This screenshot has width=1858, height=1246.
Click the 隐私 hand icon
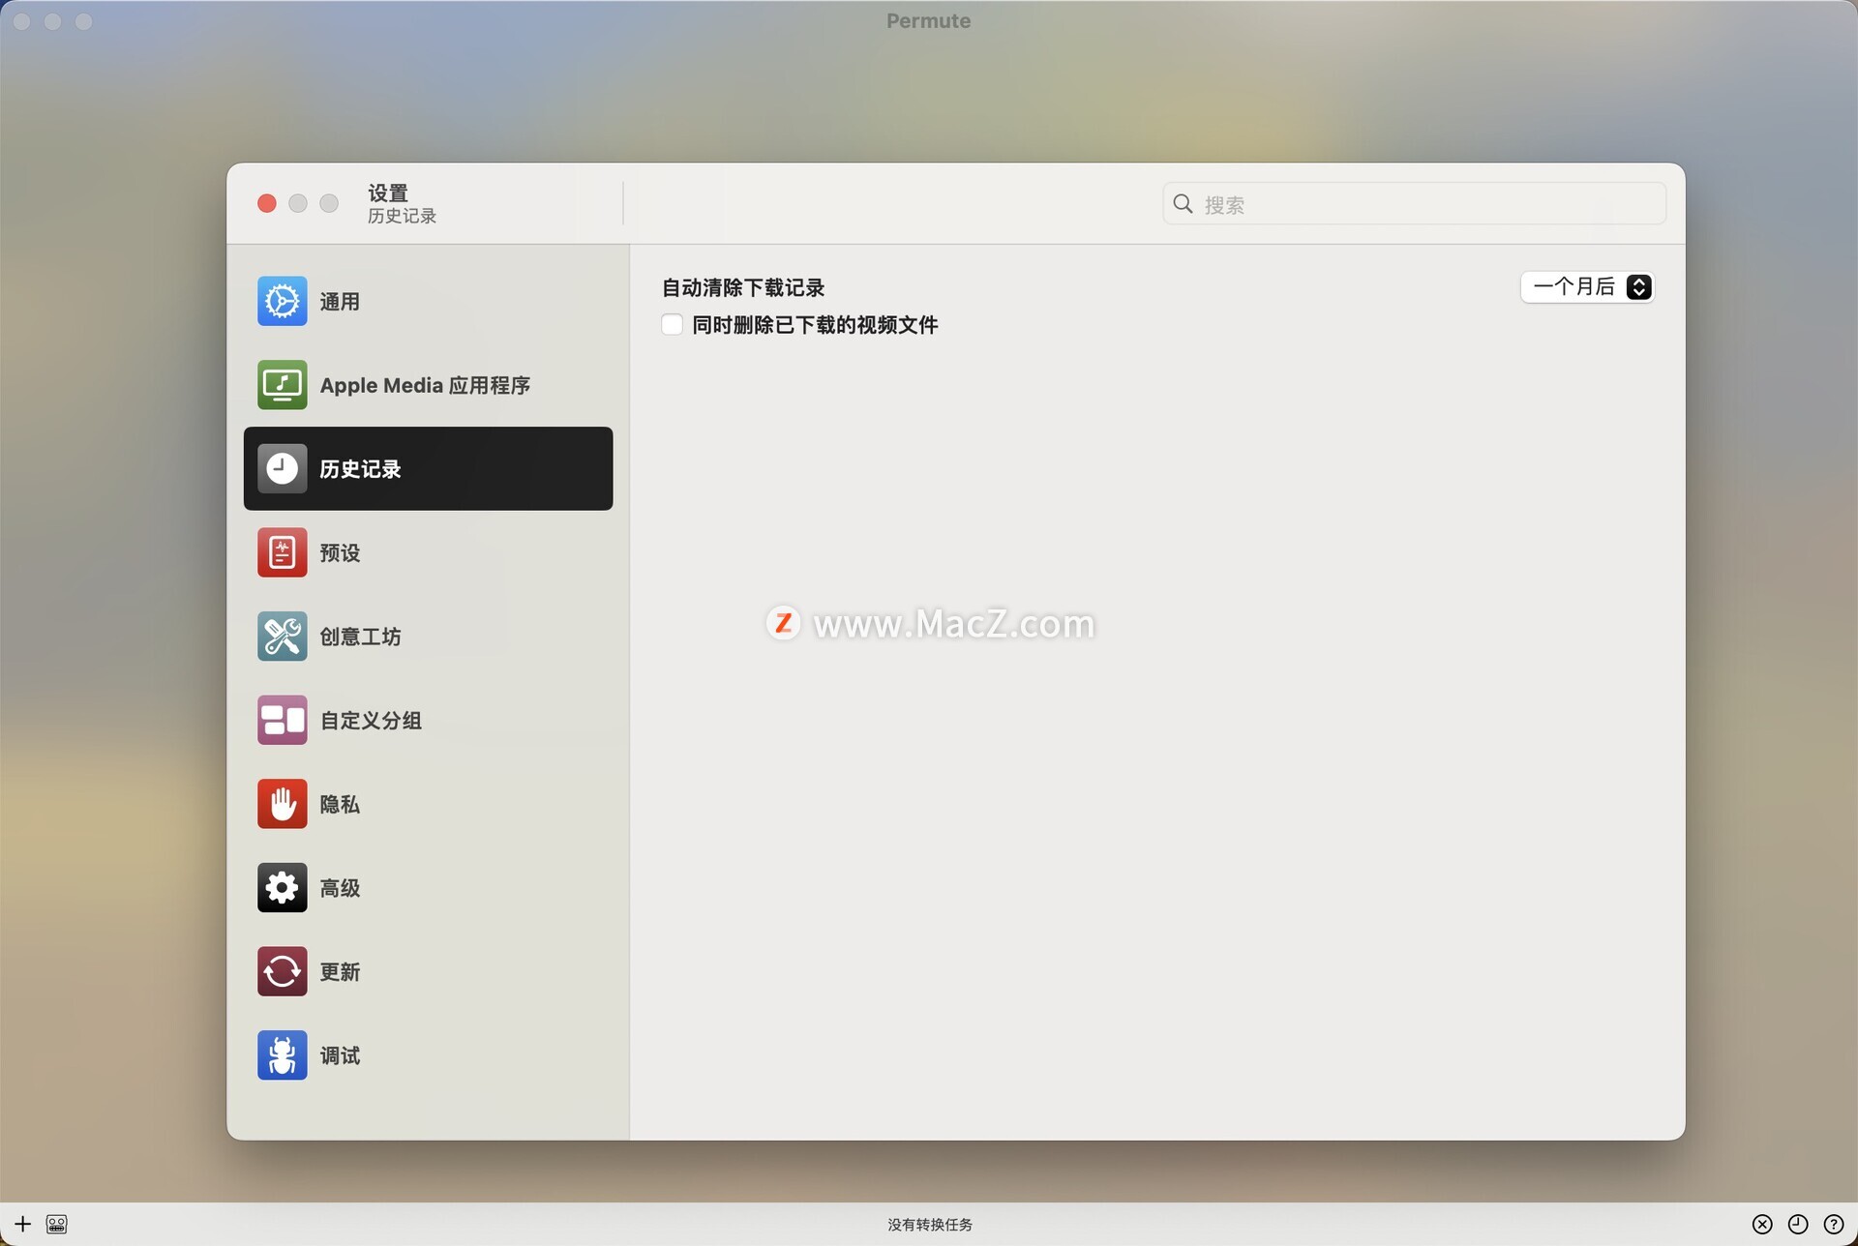point(282,804)
